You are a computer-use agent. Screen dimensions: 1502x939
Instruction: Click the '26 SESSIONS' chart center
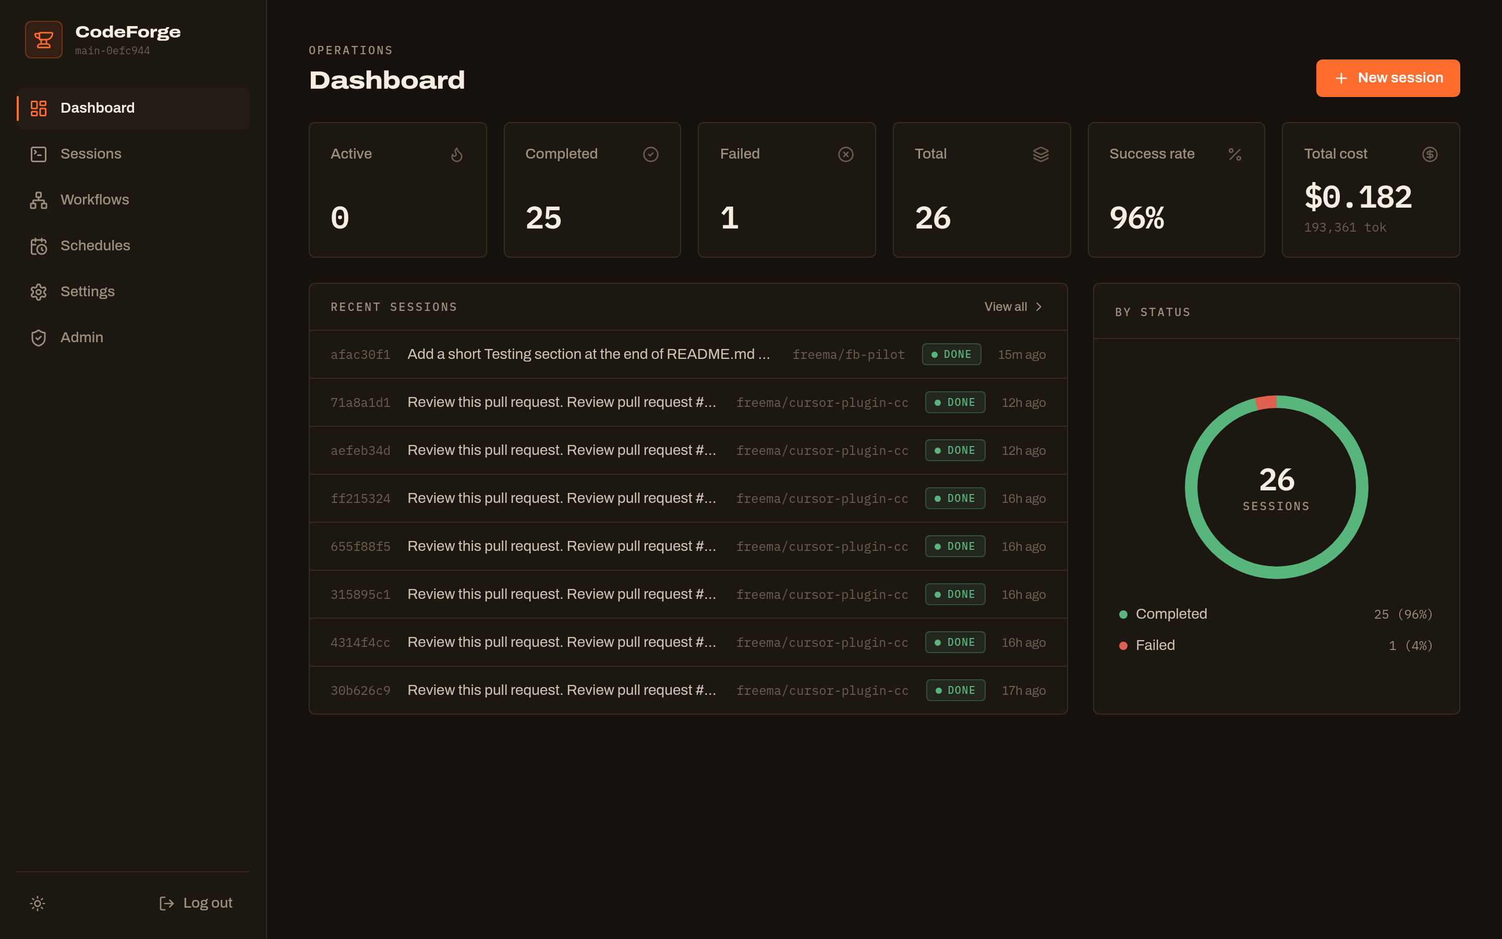point(1277,489)
